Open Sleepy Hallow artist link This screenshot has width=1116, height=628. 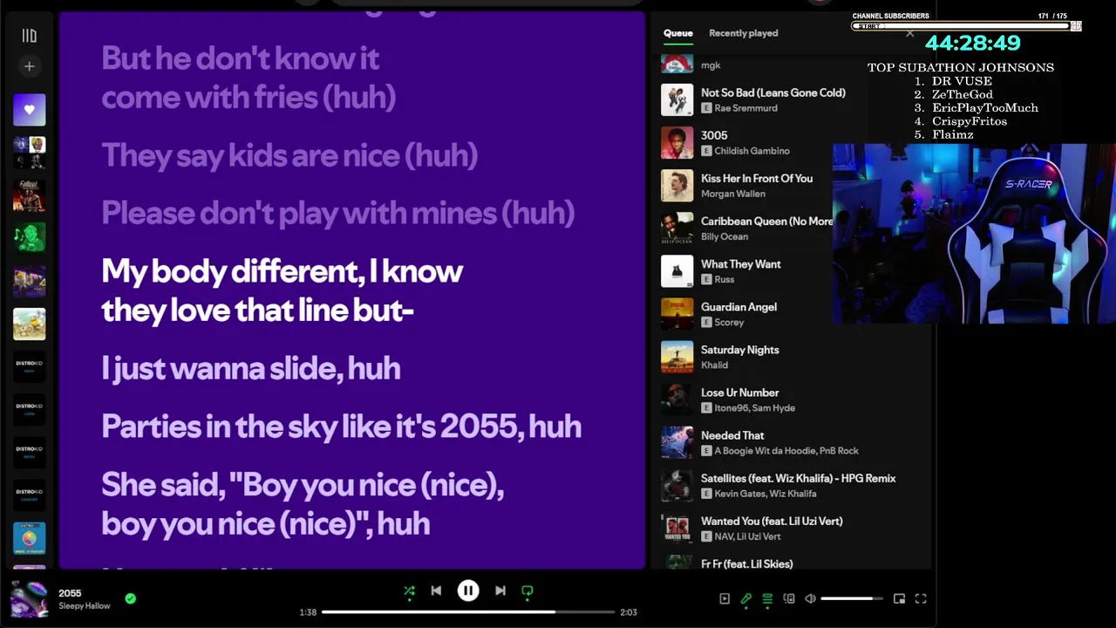[x=85, y=606]
